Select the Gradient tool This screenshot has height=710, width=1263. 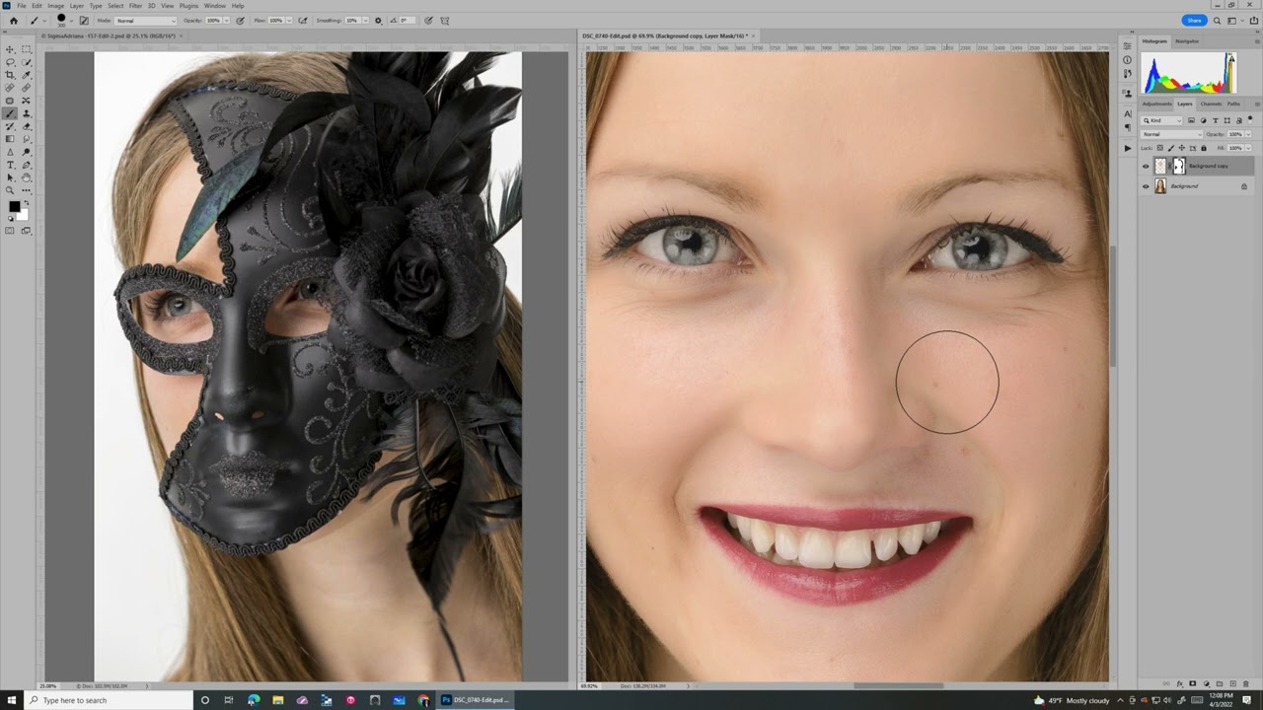(10, 139)
